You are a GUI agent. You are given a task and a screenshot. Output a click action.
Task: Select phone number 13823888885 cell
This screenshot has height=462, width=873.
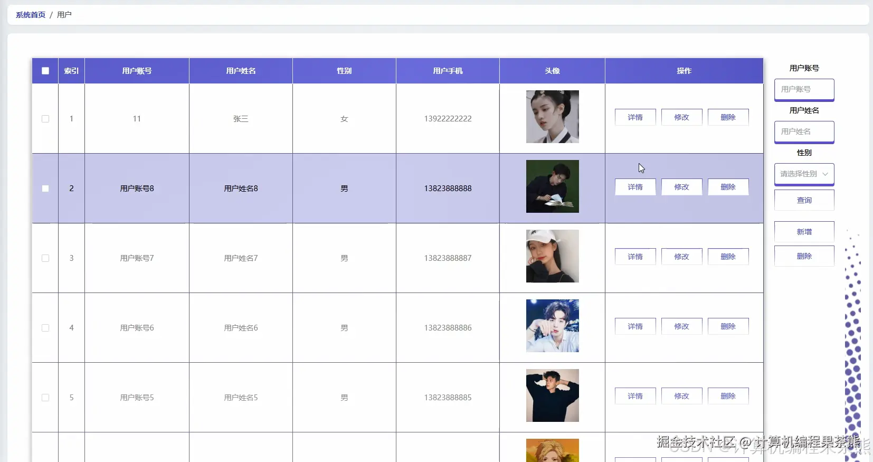coord(448,398)
